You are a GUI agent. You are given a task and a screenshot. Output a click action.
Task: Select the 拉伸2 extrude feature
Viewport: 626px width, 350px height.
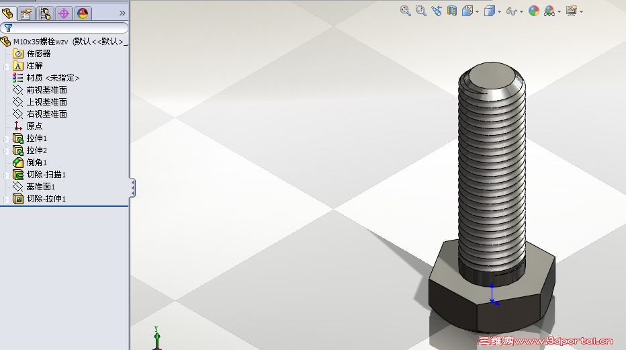pyautogui.click(x=37, y=150)
